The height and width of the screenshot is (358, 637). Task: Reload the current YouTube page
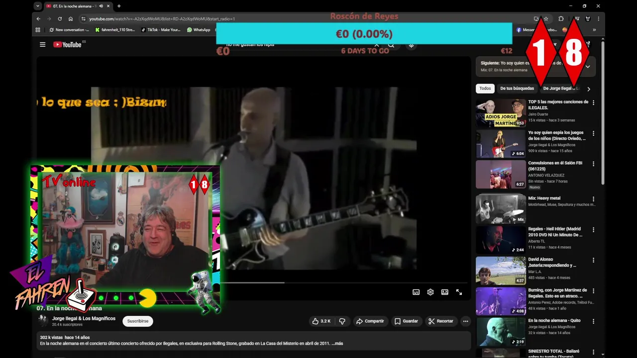pos(60,19)
